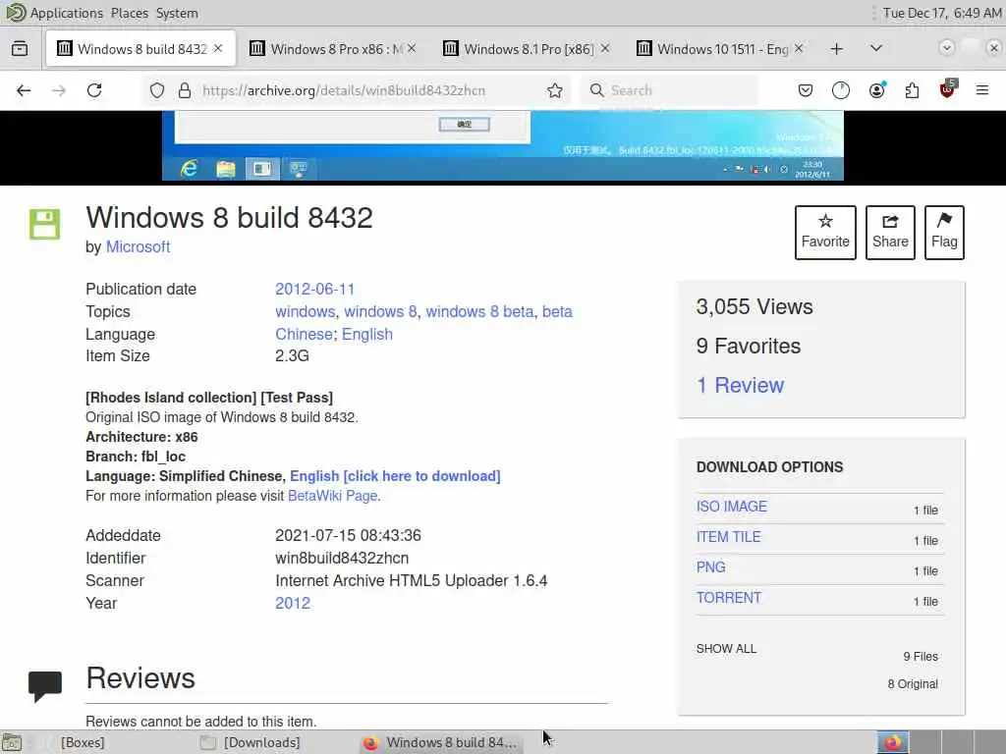Open the Year 2012 link
1006x754 pixels.
293,604
